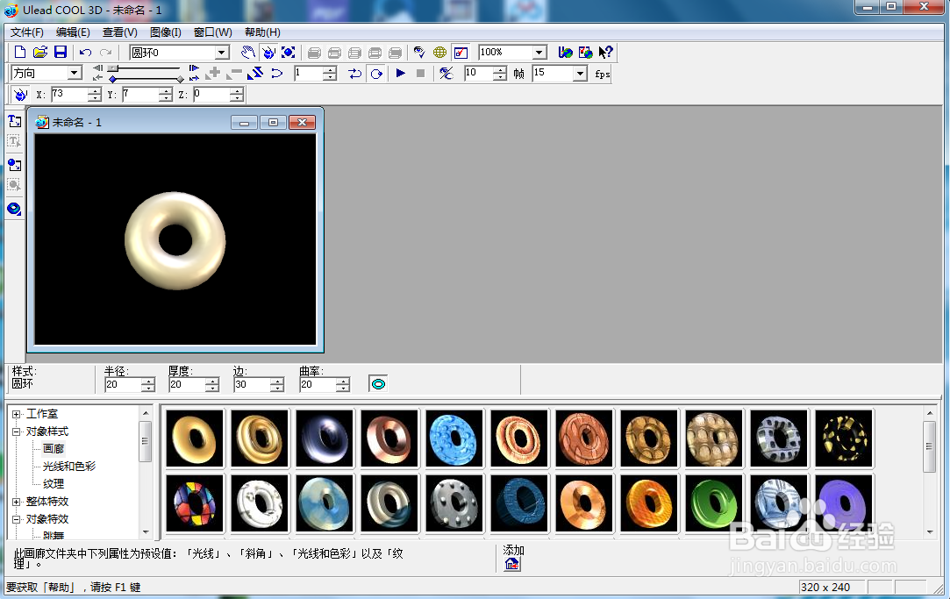This screenshot has height=599, width=950.
Task: Select the Insert Geometric Object tool
Action: [15, 209]
